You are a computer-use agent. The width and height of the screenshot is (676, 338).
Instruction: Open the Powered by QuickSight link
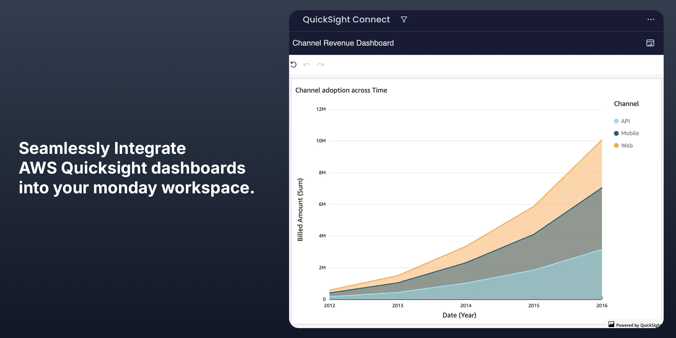click(638, 325)
